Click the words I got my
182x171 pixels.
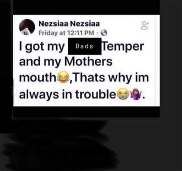click(42, 47)
